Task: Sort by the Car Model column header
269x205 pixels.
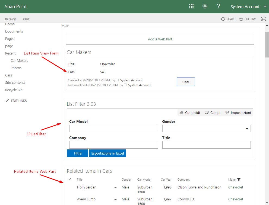Action: (144, 180)
